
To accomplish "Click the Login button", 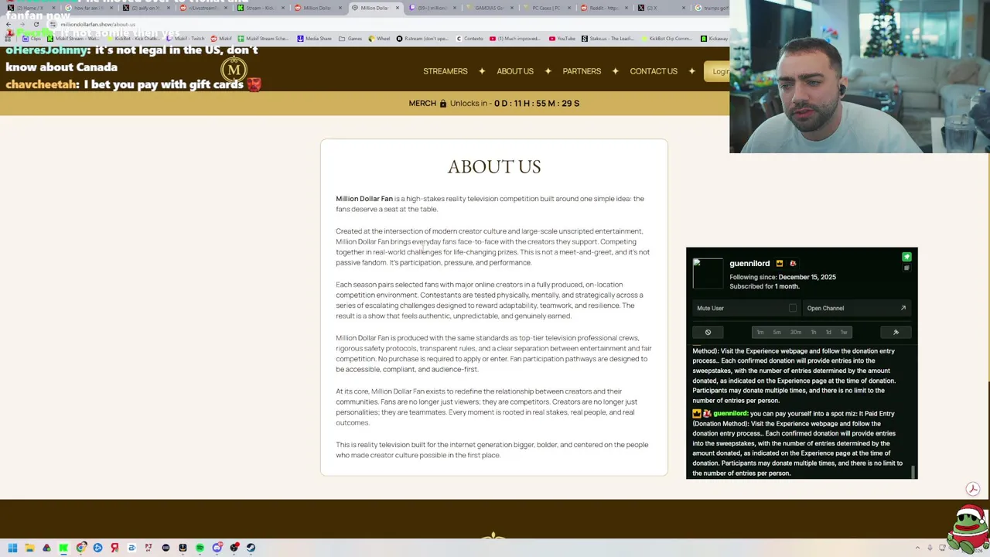I will [x=718, y=71].
